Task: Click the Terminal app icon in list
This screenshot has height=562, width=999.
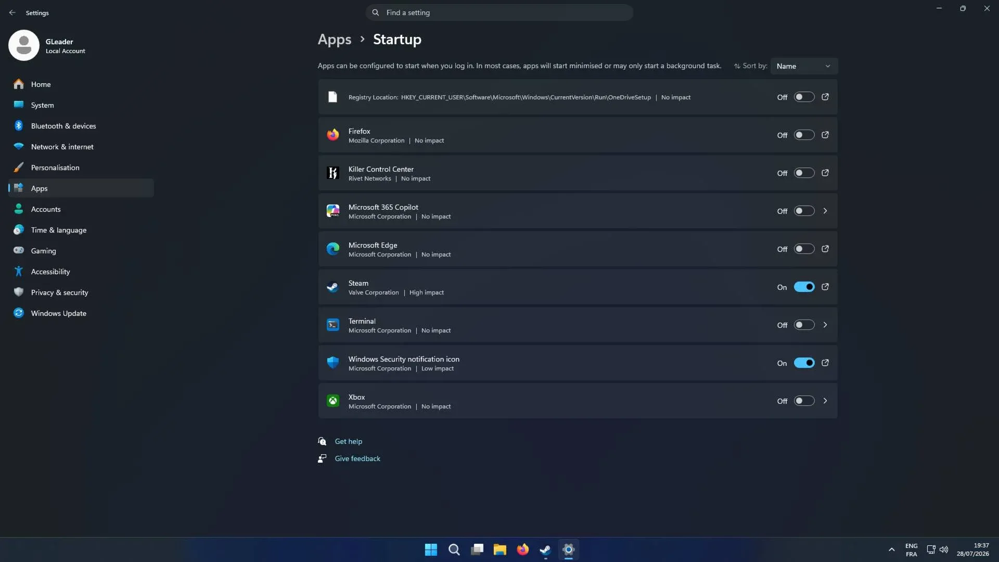Action: pyautogui.click(x=333, y=325)
